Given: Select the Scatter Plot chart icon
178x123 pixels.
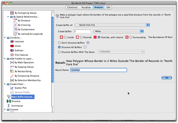Looking at the screenshot, I should tap(12, 88).
